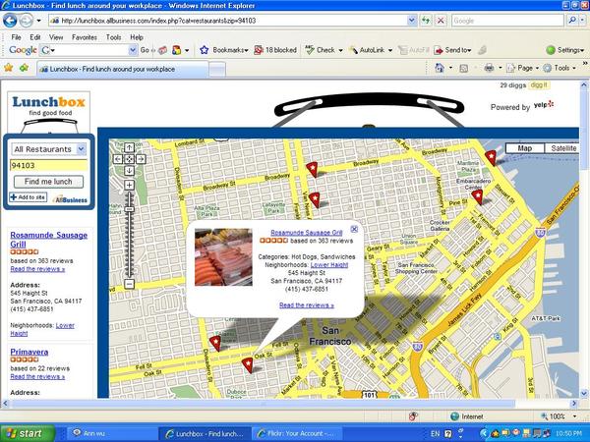Open Rosamunde Sausage Grill link in sidebar
The image size is (590, 442).
(48, 240)
